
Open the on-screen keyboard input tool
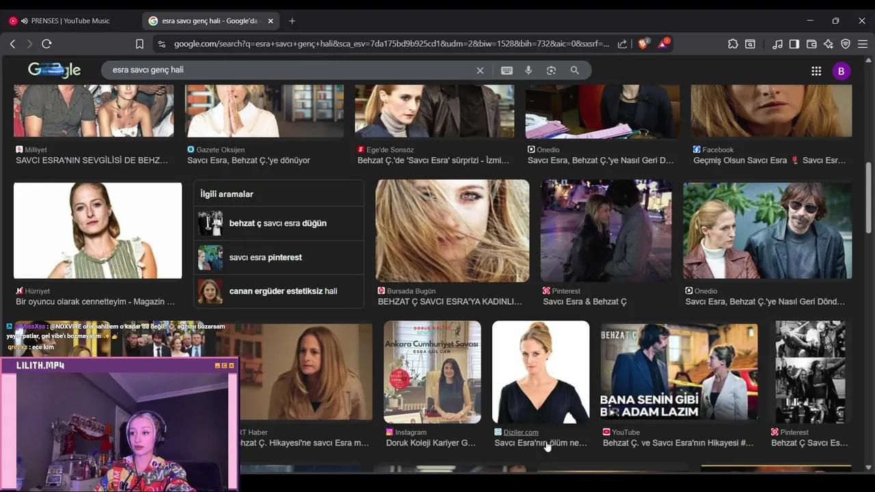pyautogui.click(x=507, y=70)
